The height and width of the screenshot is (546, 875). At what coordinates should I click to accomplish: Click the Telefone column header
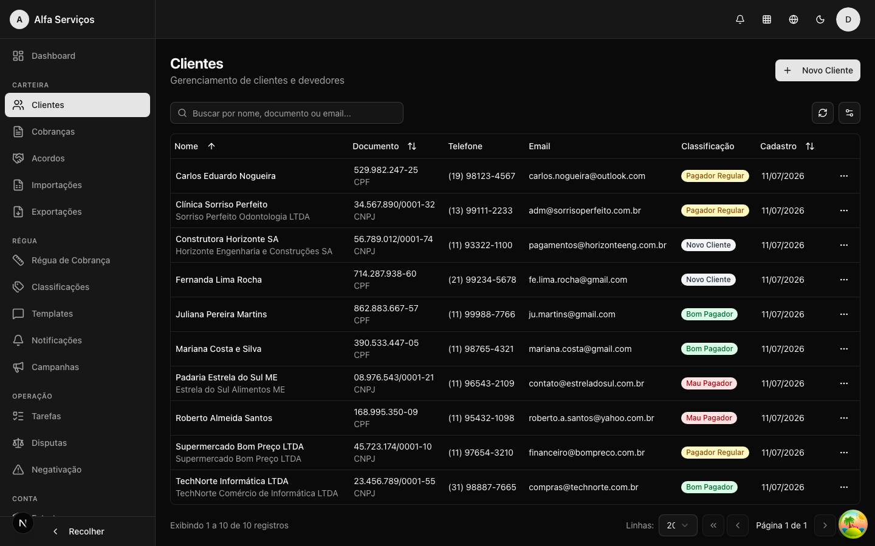(x=465, y=146)
